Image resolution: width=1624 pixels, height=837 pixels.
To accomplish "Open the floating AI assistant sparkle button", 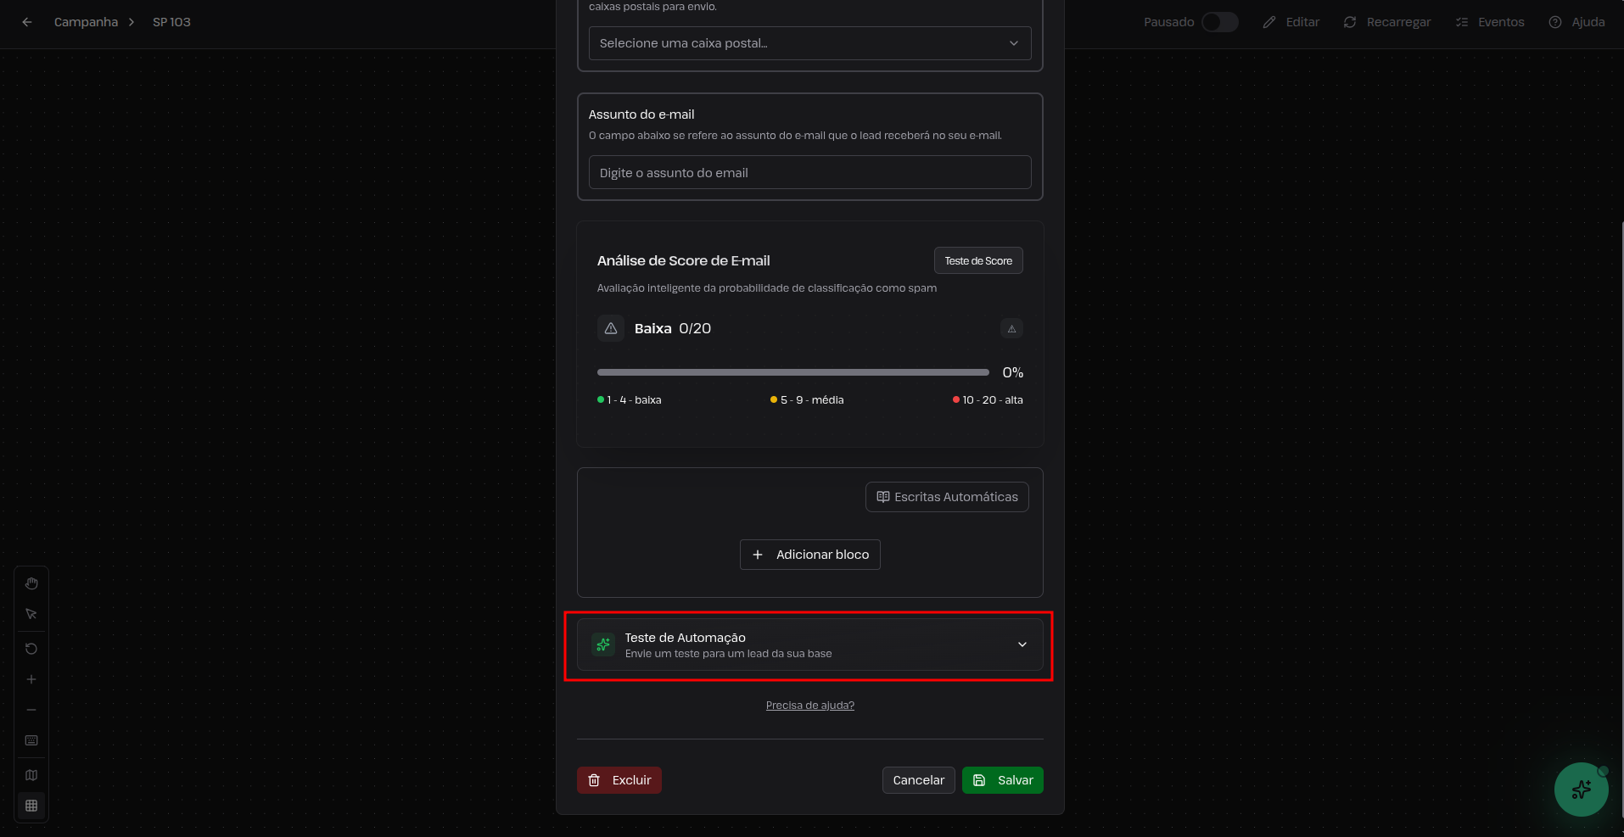I will pyautogui.click(x=1581, y=790).
